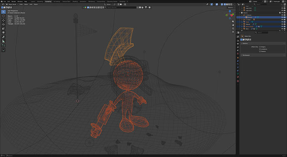Select the Transform tool
The height and width of the screenshot is (157, 287).
coord(3,32)
